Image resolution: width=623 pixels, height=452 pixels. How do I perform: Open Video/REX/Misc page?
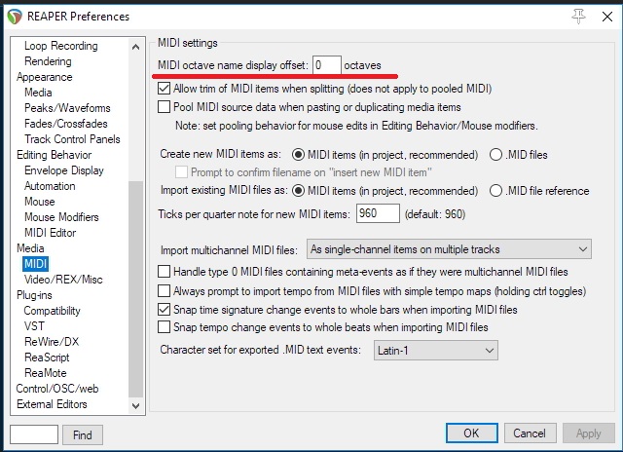click(63, 280)
